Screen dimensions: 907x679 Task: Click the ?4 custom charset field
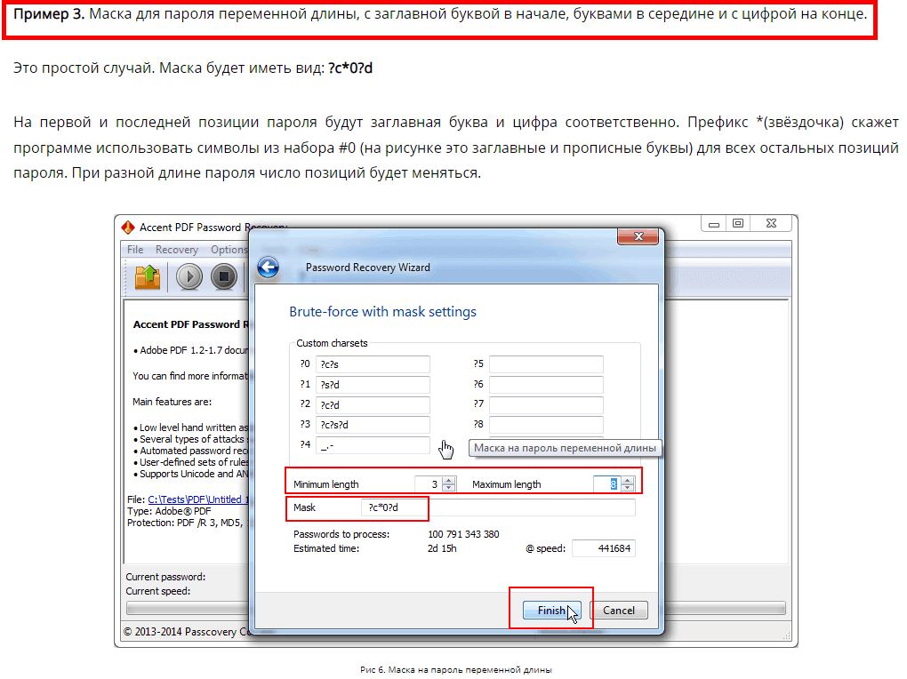click(x=373, y=444)
